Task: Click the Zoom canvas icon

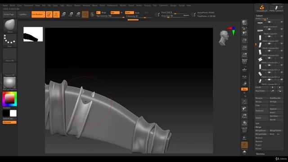Action: click(244, 40)
